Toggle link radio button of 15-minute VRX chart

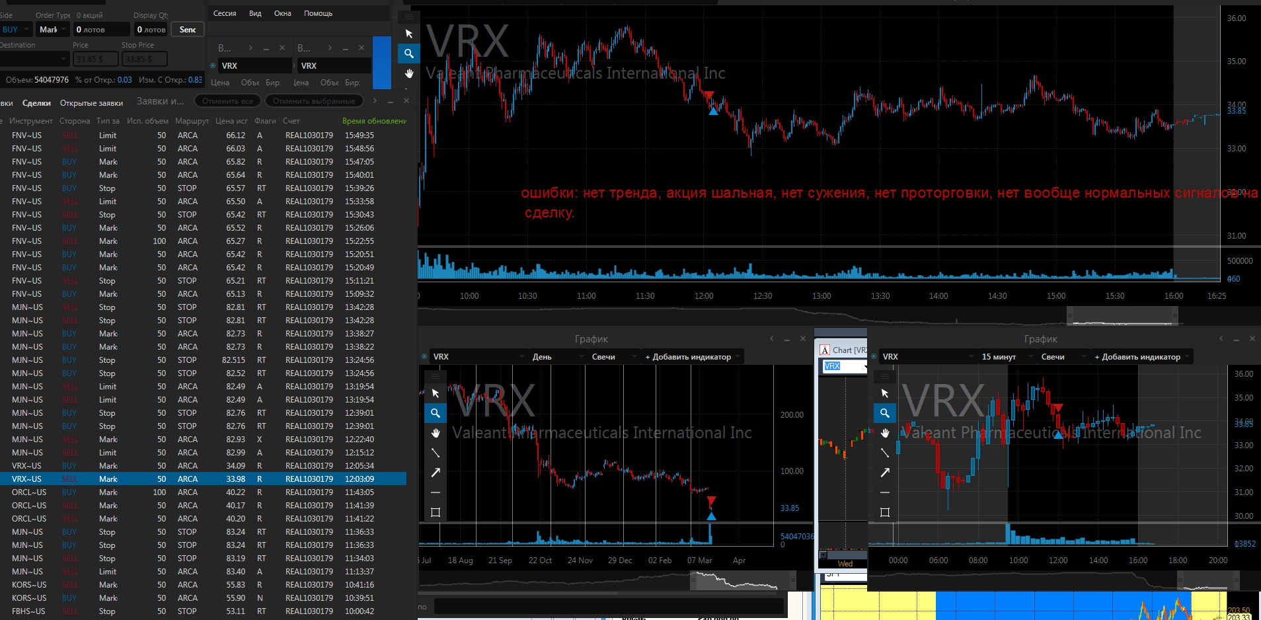pyautogui.click(x=874, y=356)
